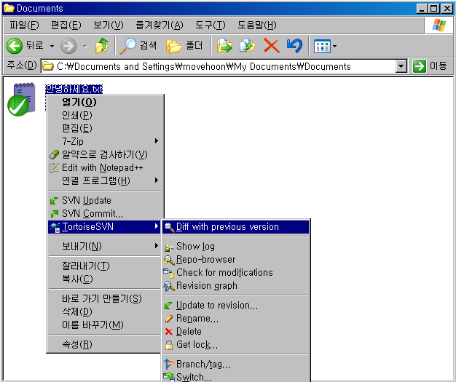
Task: Choose 복사(C) copy entry
Action: (105, 279)
